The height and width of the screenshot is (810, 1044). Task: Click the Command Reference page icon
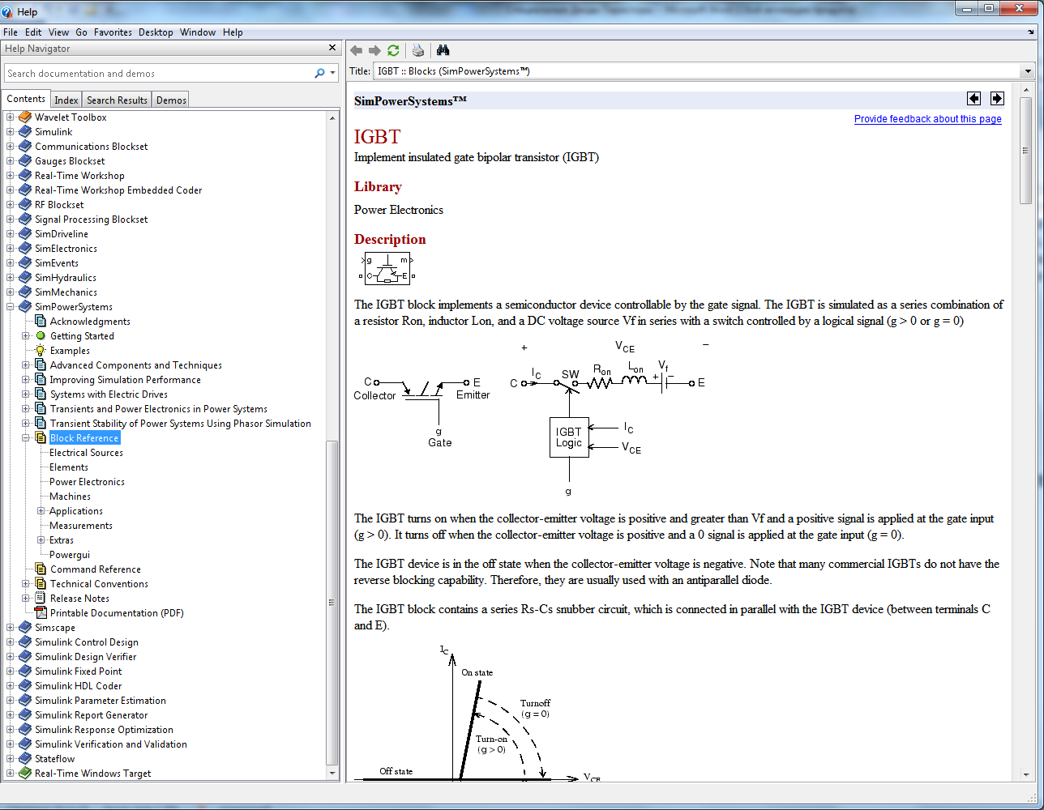[41, 569]
